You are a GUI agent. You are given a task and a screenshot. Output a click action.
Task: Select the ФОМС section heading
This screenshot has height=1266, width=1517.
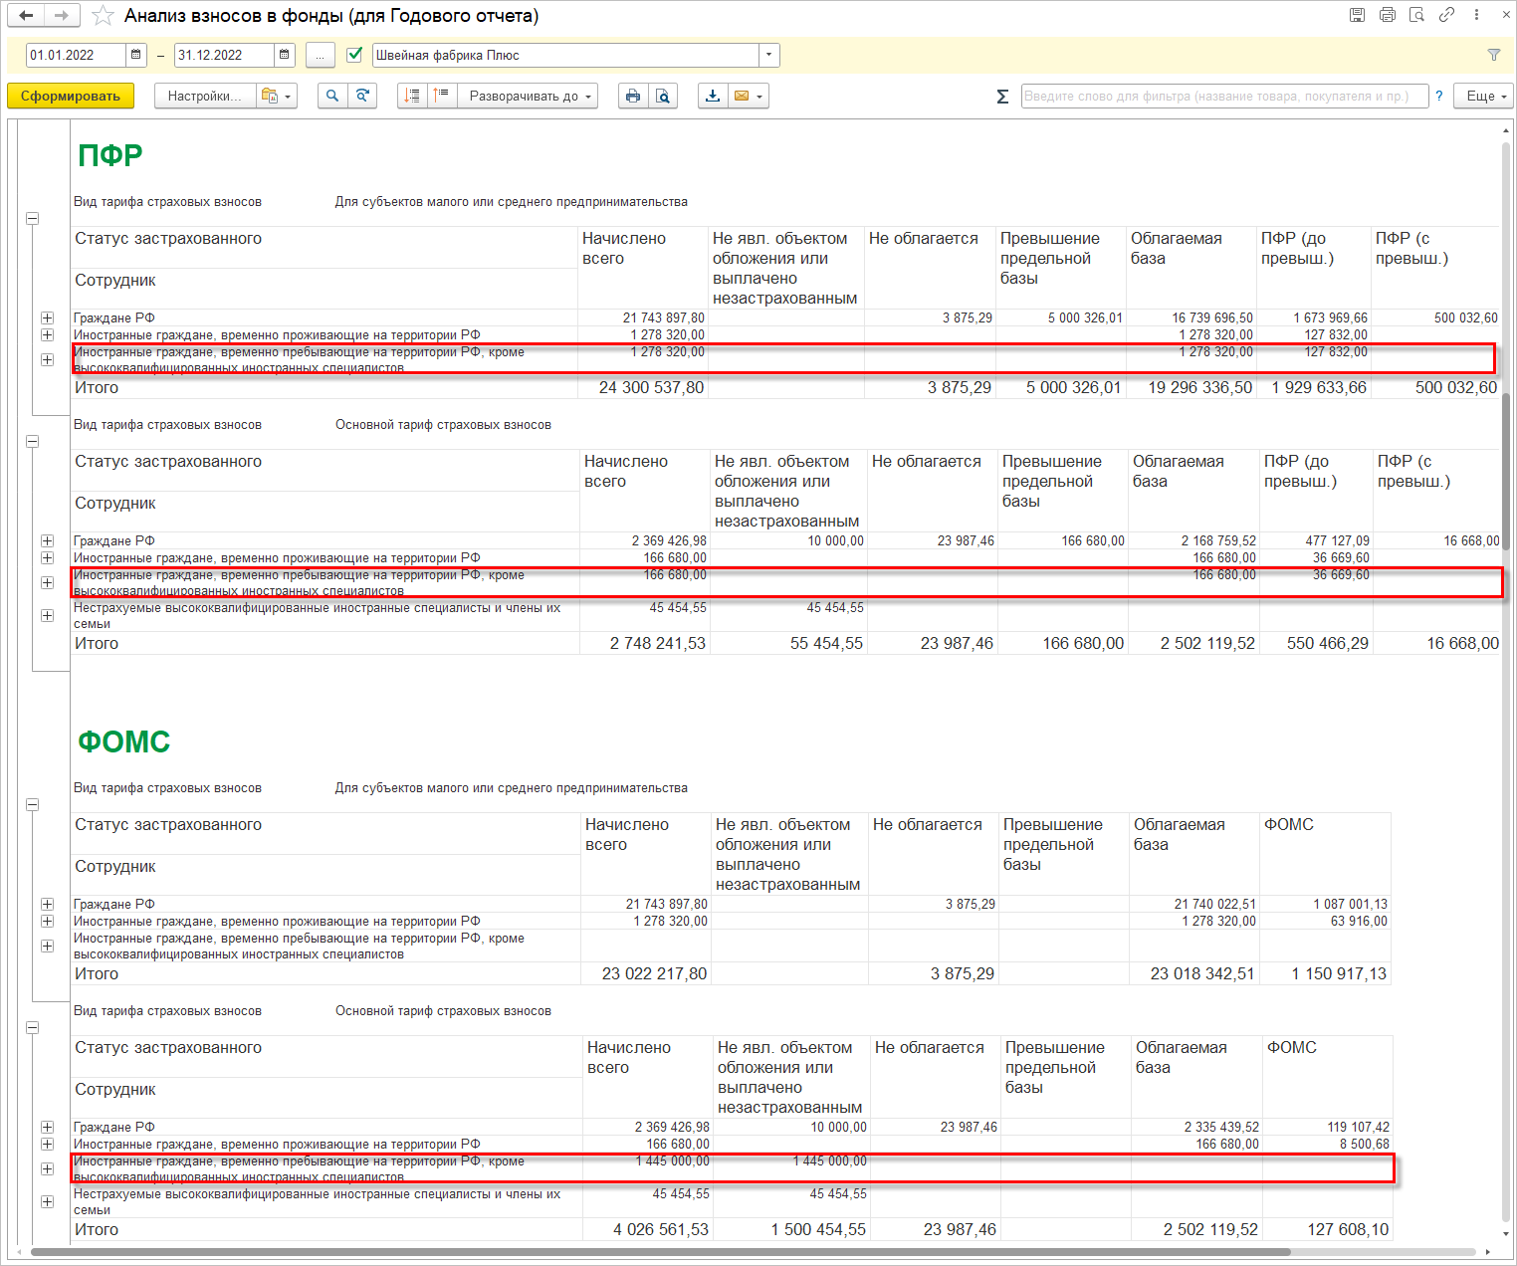pyautogui.click(x=124, y=741)
